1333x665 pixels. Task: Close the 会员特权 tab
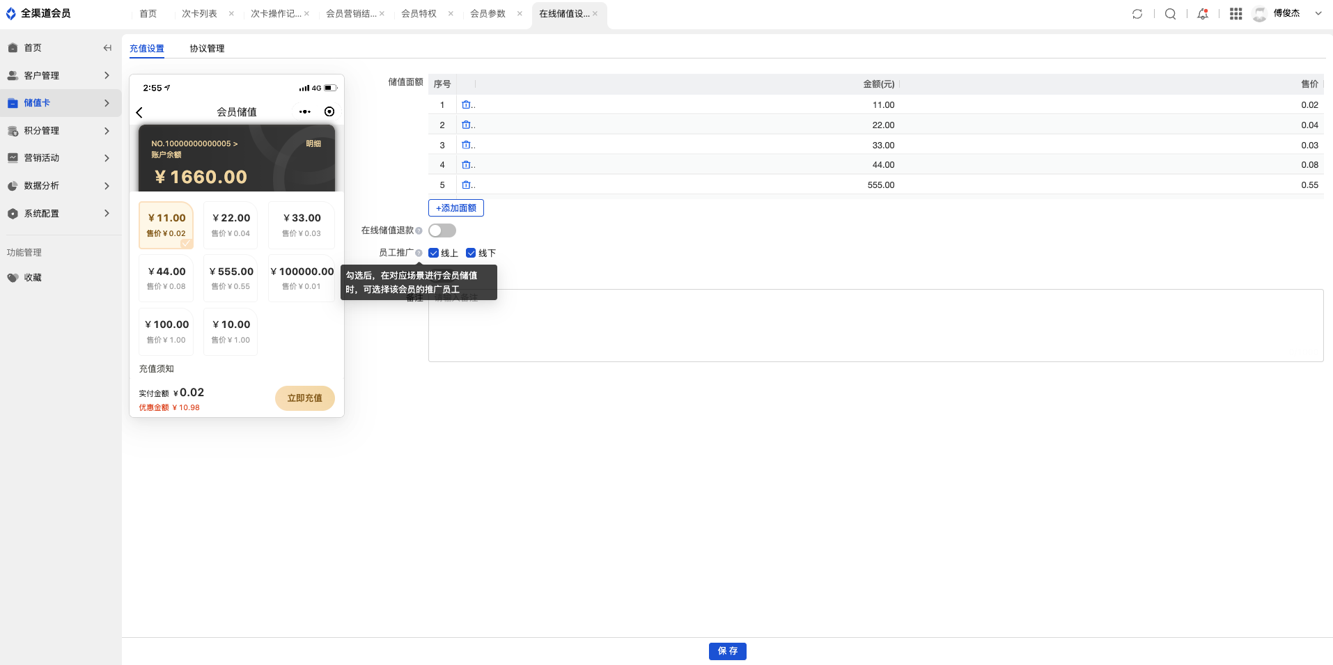point(451,13)
